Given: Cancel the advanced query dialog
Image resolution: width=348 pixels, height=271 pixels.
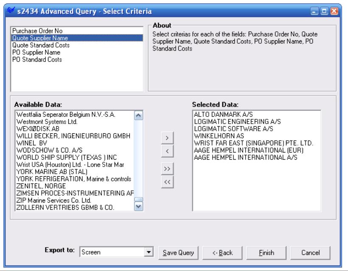Looking at the screenshot, I should point(310,253).
